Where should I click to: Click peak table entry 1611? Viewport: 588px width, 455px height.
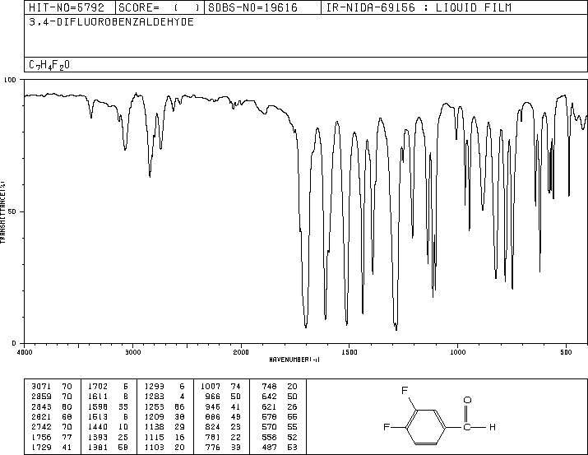[x=98, y=397]
